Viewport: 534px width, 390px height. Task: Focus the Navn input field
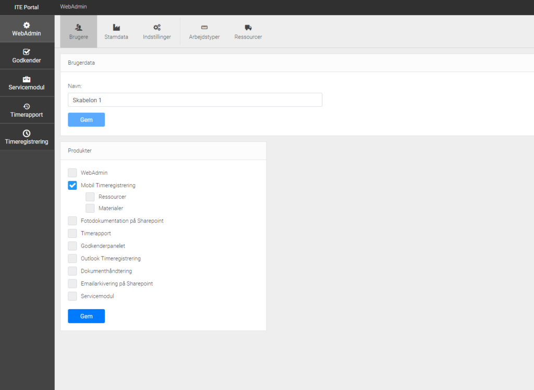coord(195,100)
